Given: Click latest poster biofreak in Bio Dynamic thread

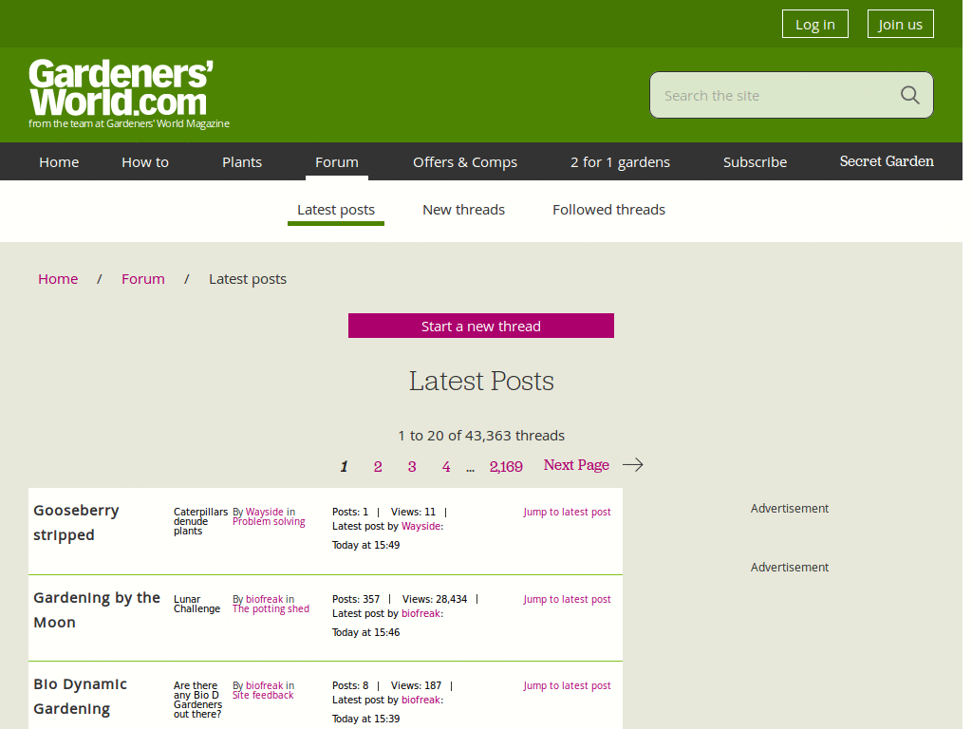Looking at the screenshot, I should 421,700.
